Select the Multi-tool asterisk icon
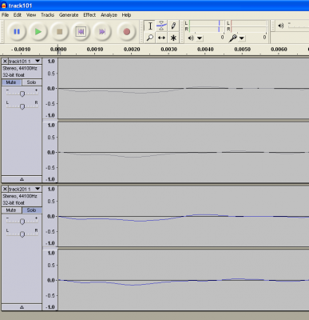 click(173, 38)
